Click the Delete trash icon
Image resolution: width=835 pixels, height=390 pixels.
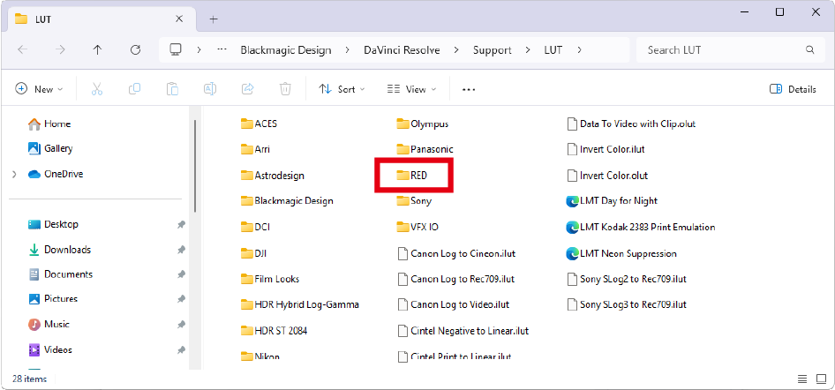tap(285, 89)
